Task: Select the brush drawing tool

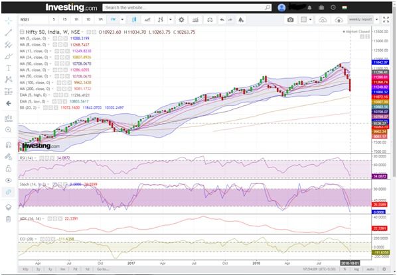Action: [9, 56]
